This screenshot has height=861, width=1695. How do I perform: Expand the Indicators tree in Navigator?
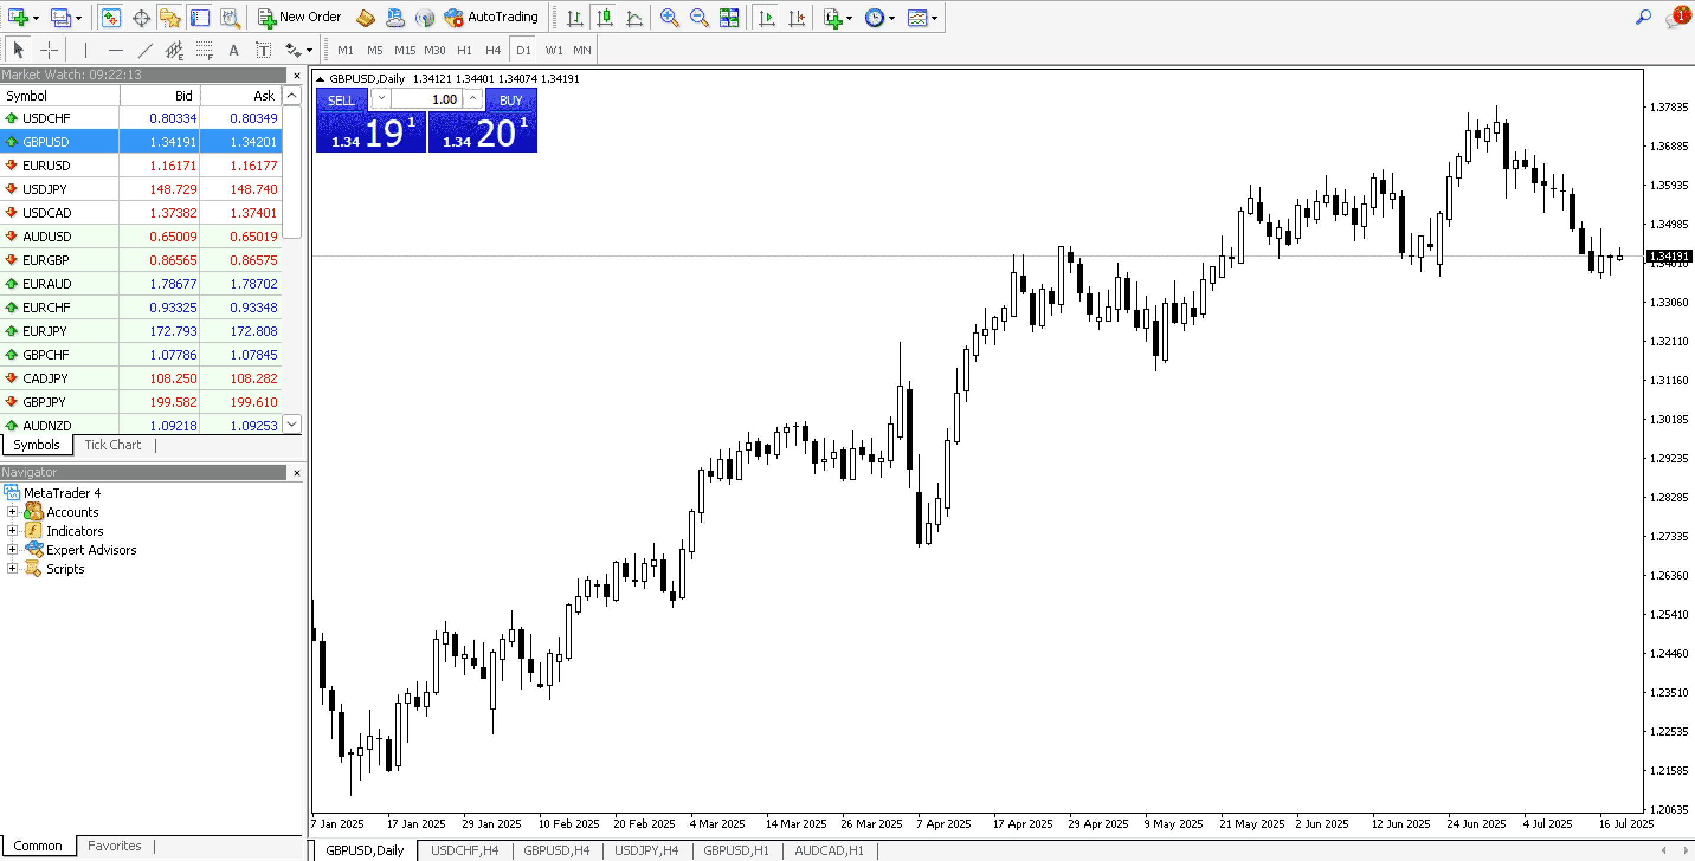[x=12, y=530]
